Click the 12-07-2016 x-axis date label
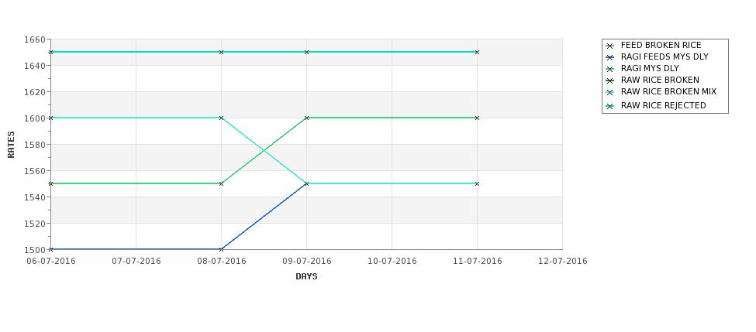Image resolution: width=756 pixels, height=332 pixels. click(563, 262)
